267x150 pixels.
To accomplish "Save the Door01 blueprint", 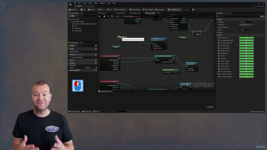I will (x=83, y=10).
